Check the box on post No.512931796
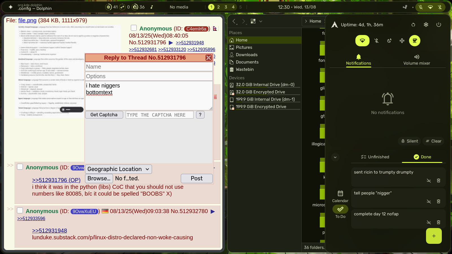 pyautogui.click(x=134, y=28)
